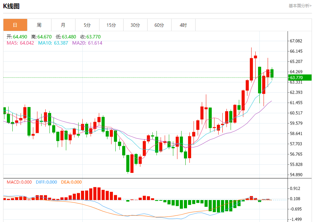Click the MA5 indicator label

[20, 43]
